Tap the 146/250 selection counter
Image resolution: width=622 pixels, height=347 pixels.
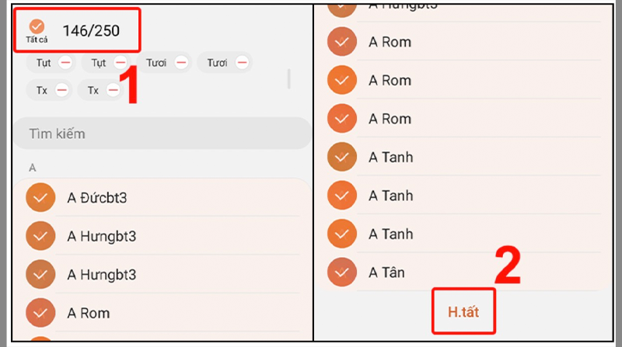[91, 30]
